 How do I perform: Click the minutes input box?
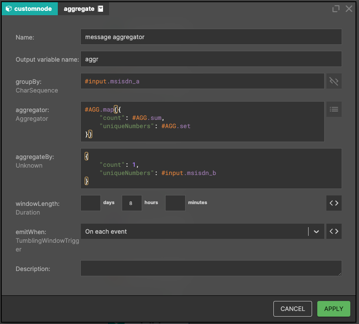click(176, 203)
